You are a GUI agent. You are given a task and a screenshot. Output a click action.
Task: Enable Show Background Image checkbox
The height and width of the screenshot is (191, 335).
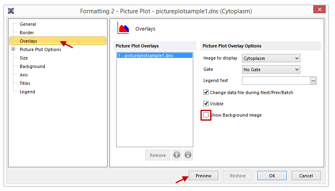point(206,115)
